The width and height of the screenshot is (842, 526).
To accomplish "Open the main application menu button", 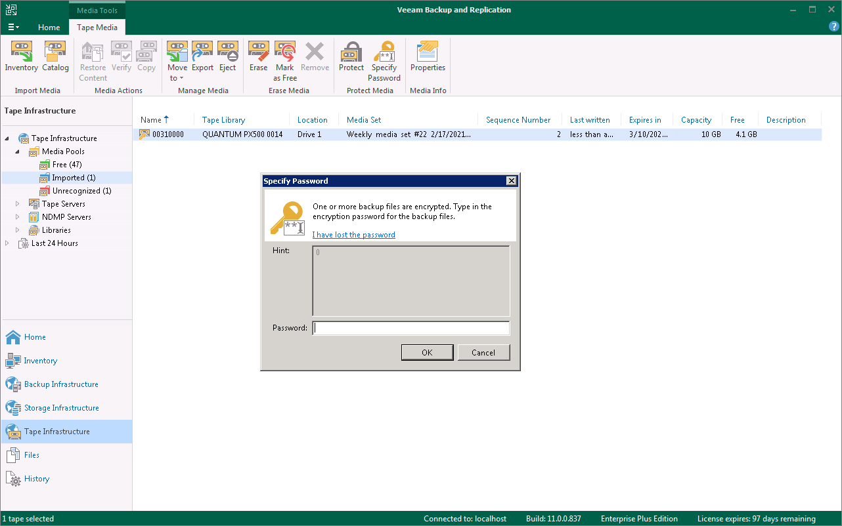I will [13, 28].
